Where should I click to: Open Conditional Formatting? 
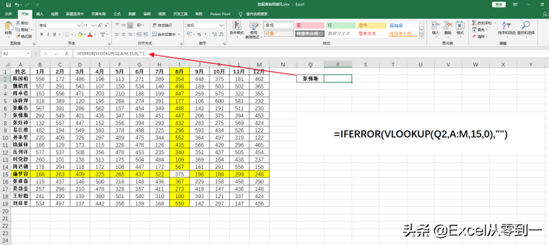click(x=237, y=29)
